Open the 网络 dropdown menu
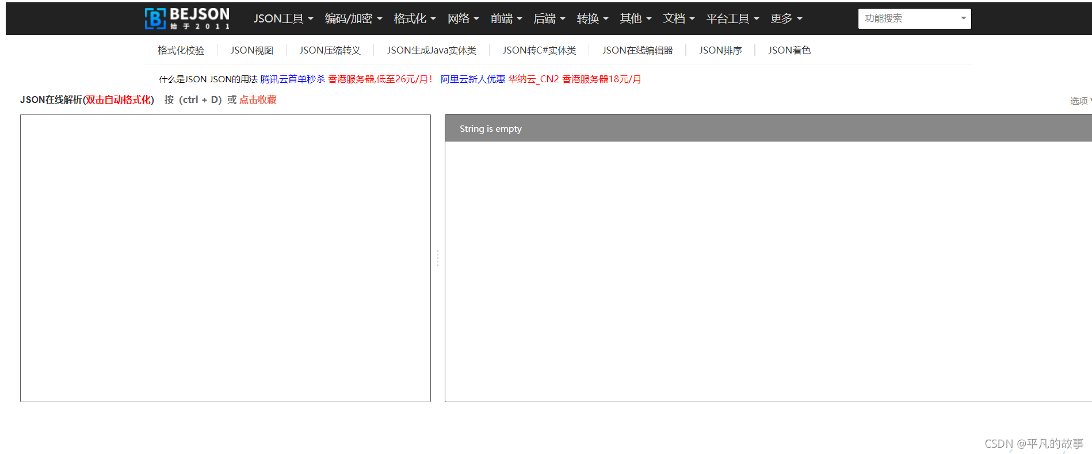The height and width of the screenshot is (454, 1092). click(463, 18)
